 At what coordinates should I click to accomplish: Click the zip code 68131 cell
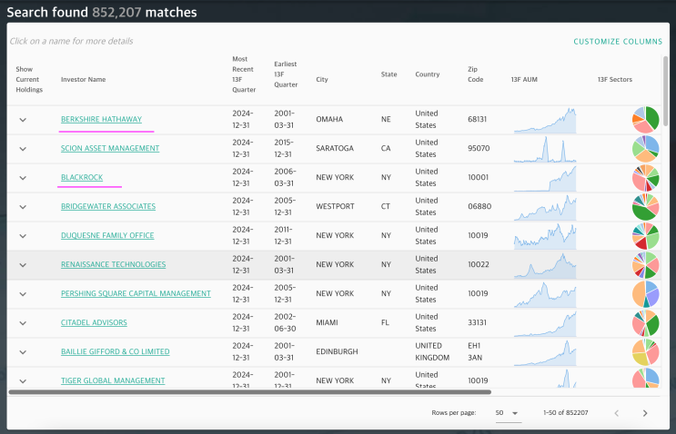[x=478, y=119]
